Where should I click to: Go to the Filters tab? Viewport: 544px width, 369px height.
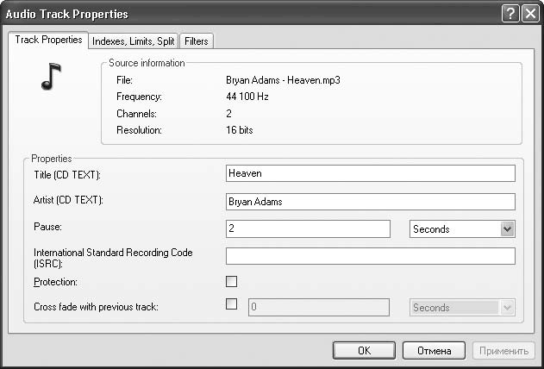point(197,41)
